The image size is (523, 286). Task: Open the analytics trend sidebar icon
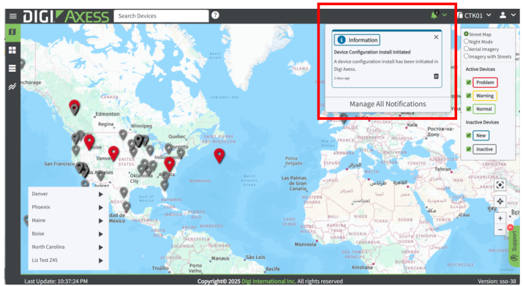(12, 87)
